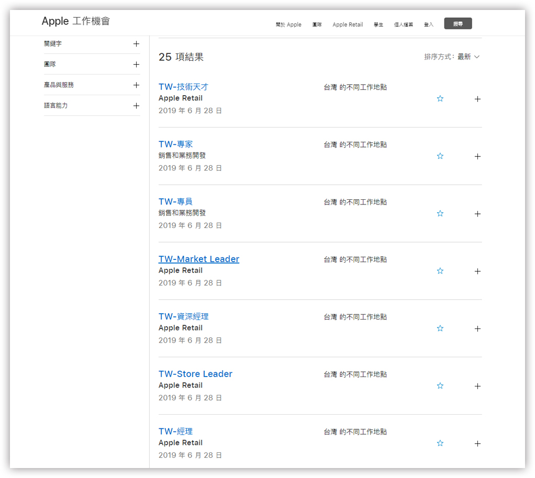Click the date under TW-Store Leader

point(190,398)
